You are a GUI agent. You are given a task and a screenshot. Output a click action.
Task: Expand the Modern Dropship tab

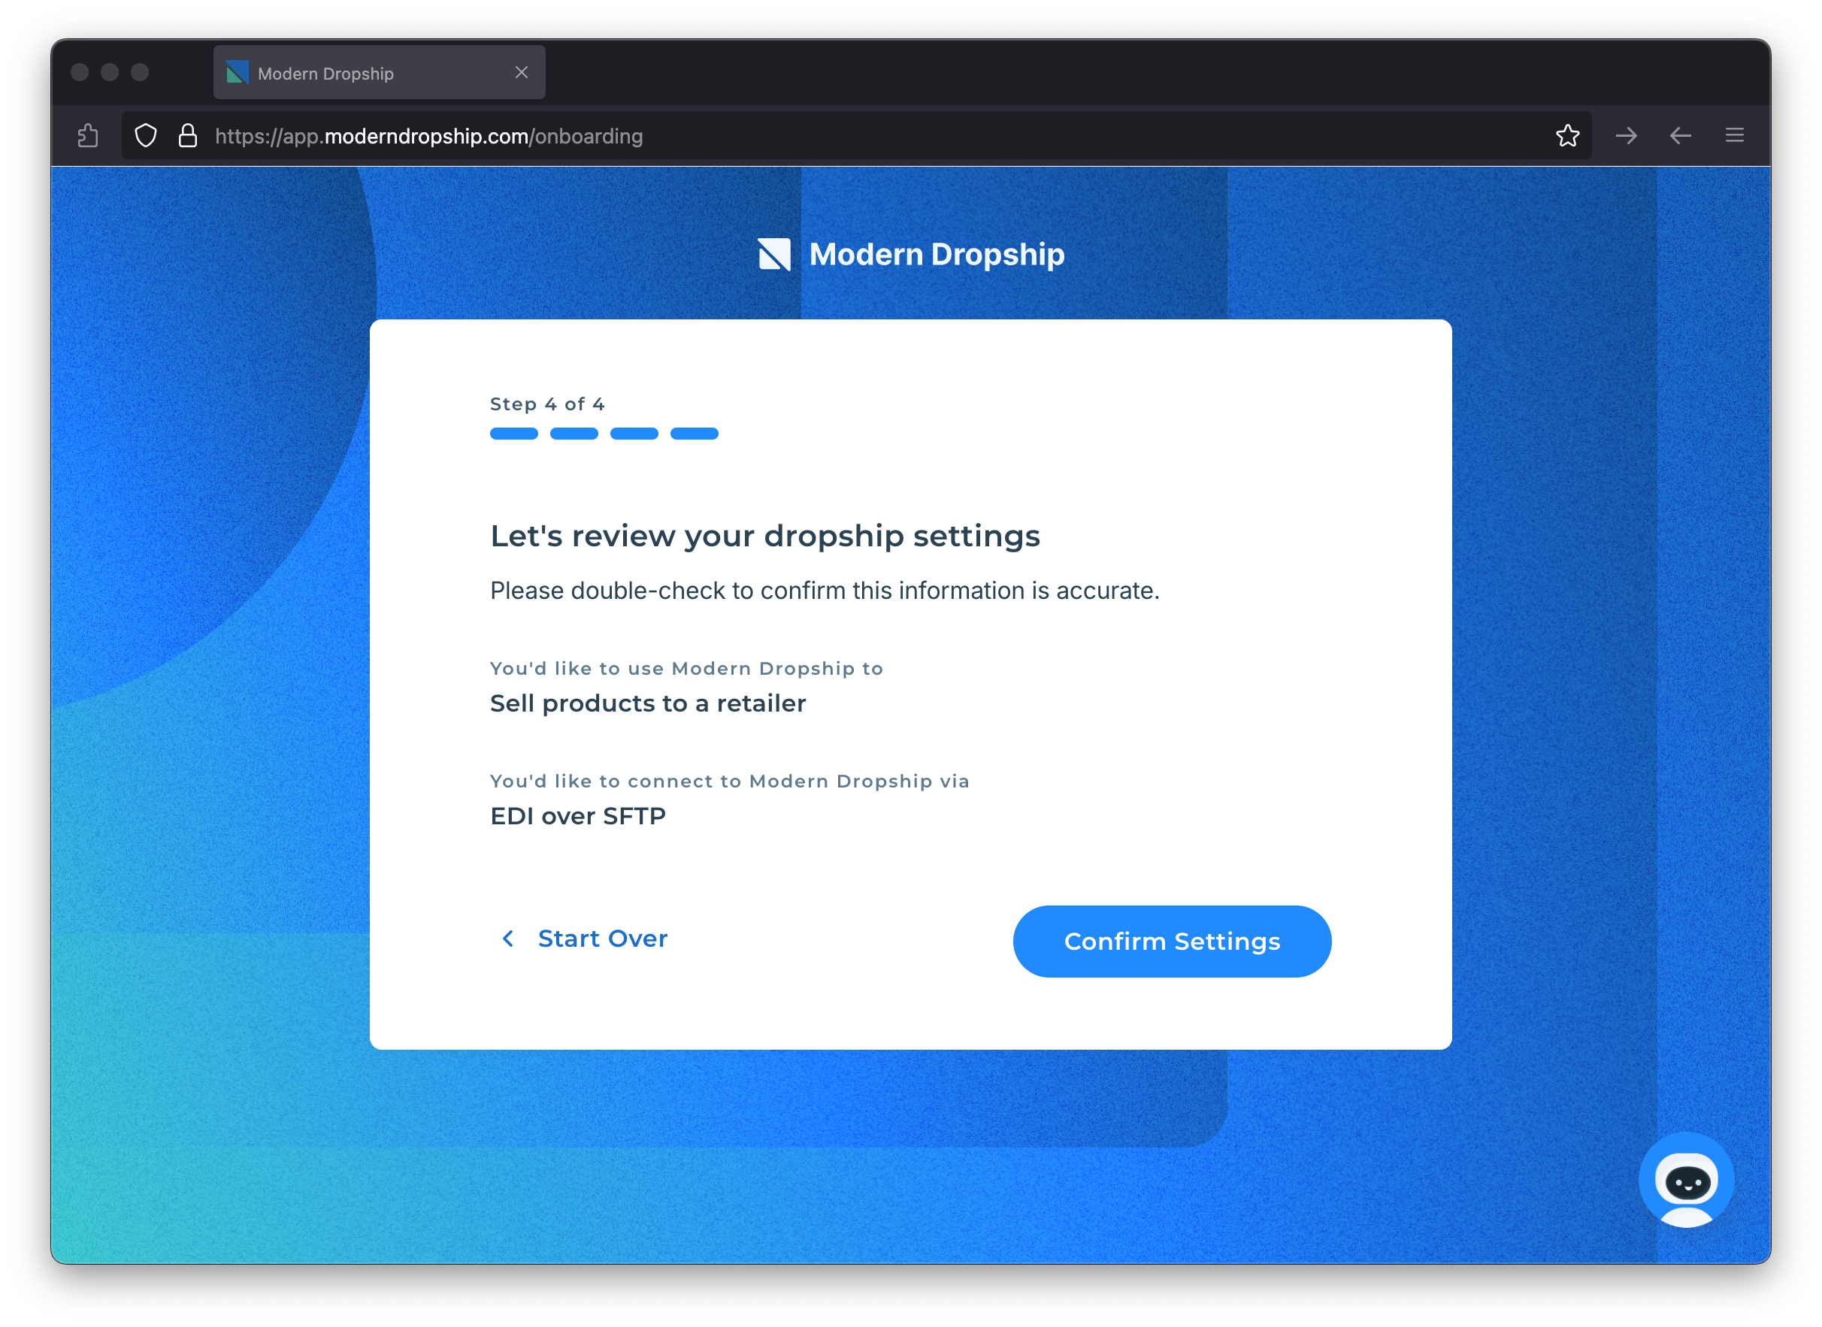click(x=375, y=72)
